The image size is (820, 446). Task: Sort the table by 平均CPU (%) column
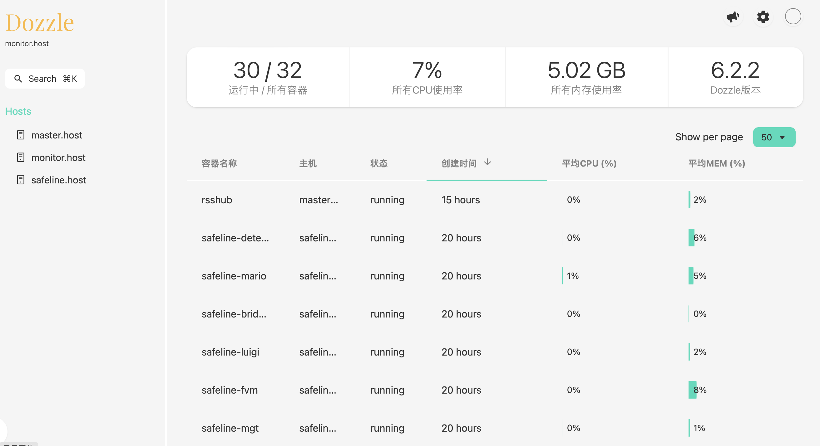click(589, 163)
